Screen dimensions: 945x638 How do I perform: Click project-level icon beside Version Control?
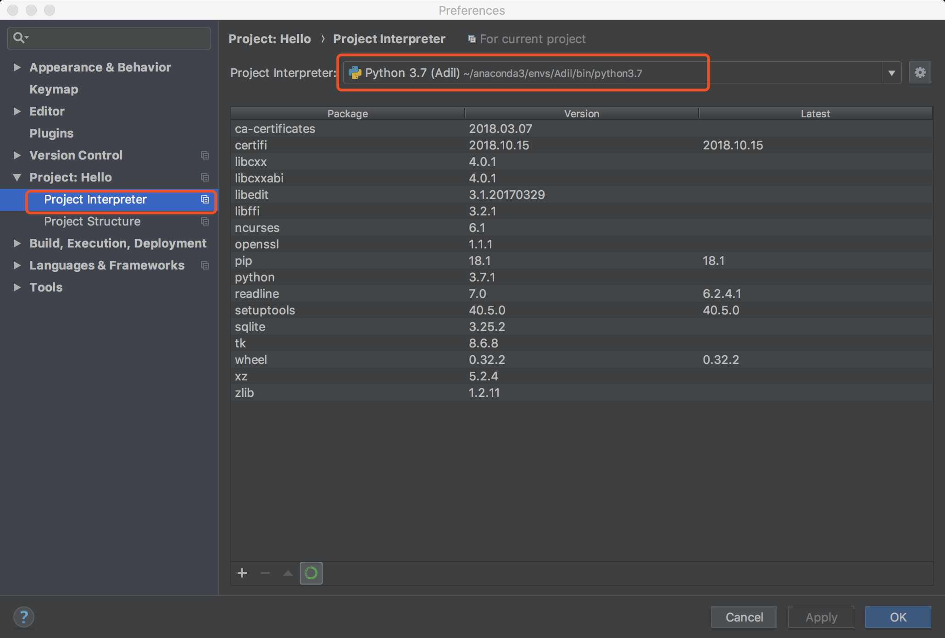click(205, 155)
